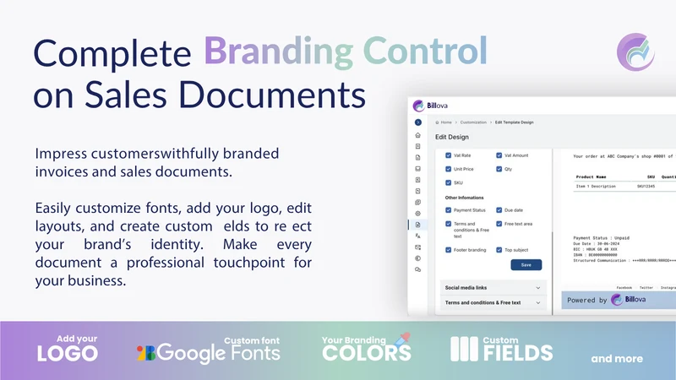Image resolution: width=676 pixels, height=380 pixels.
Task: Click the eyedropper icon above COLORS
Action: coord(403,339)
